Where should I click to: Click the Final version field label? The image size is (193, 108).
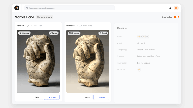click(x=122, y=63)
